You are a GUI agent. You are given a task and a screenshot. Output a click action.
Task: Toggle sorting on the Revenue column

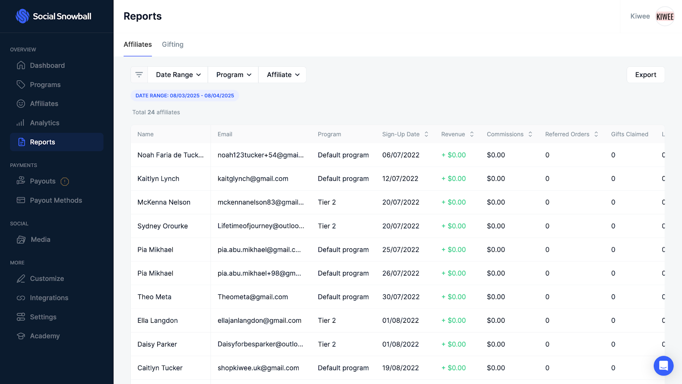471,134
